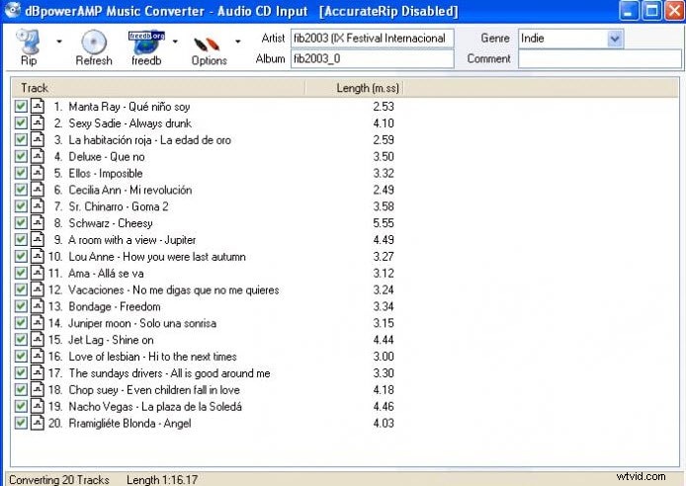Click the file icon for track 16 Love of lesbian
Screen dimensions: 686x486
[x=38, y=356]
